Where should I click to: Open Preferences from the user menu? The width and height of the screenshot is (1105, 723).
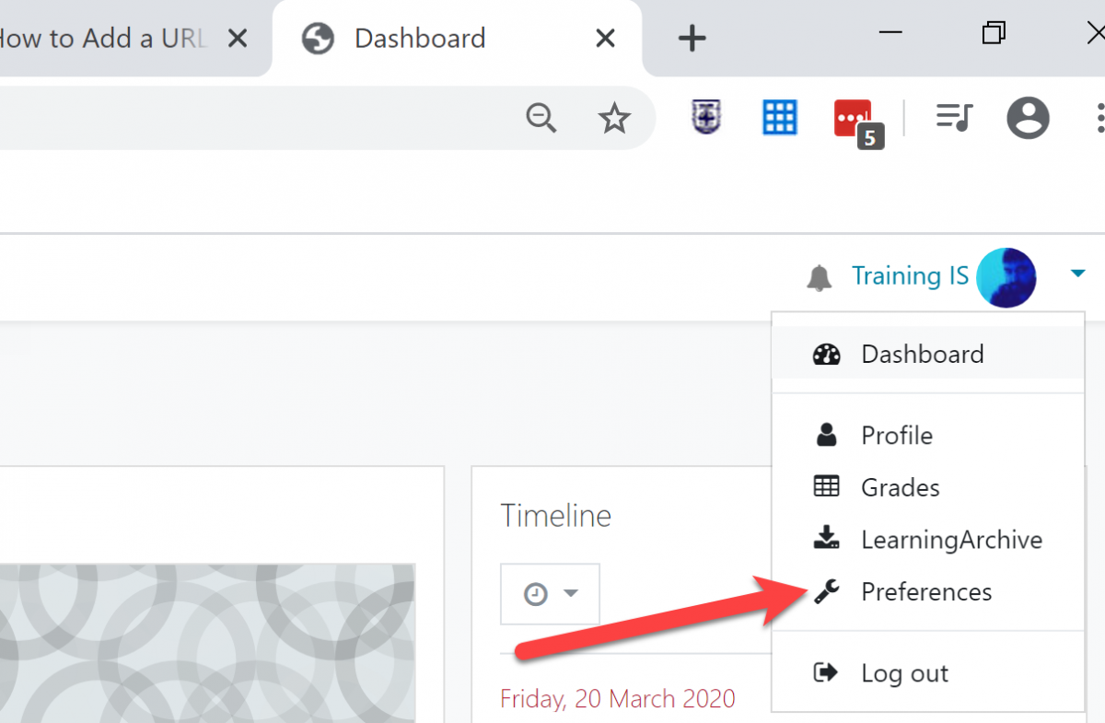click(x=928, y=591)
